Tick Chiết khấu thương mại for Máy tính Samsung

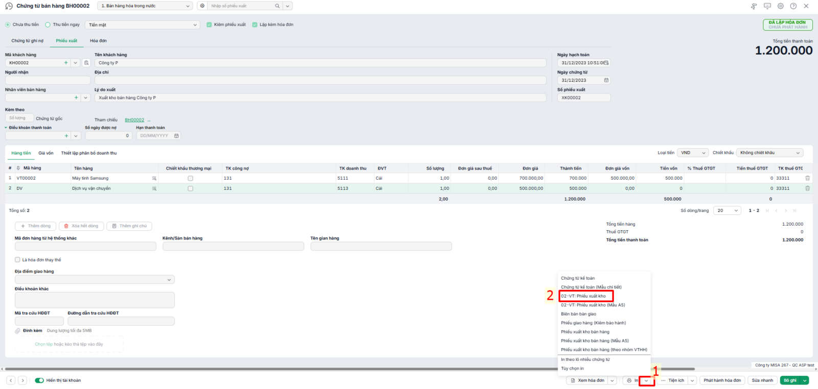pos(190,178)
